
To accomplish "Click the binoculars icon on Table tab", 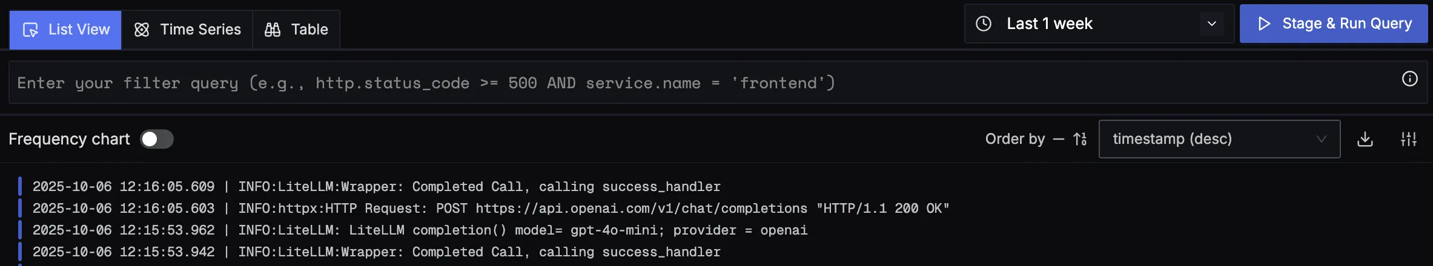I will click(x=273, y=30).
